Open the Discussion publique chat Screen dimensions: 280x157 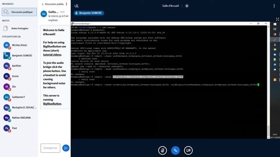click(x=19, y=12)
